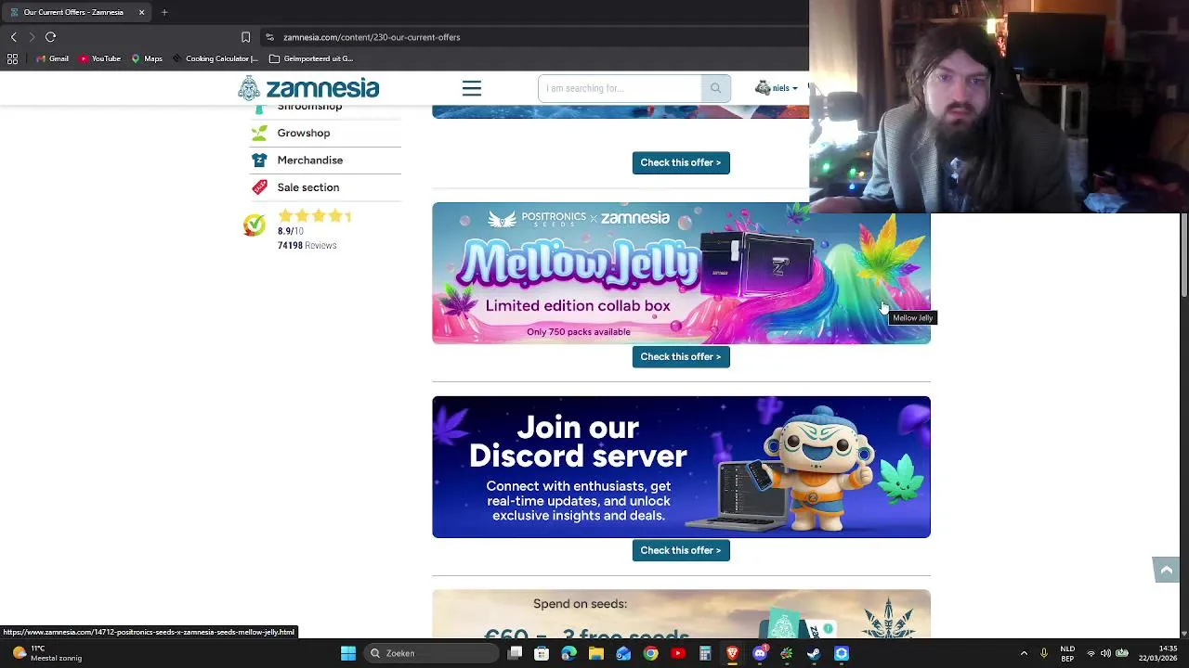Image resolution: width=1189 pixels, height=668 pixels.
Task: Open the 74198 Reviews link
Action: click(x=307, y=246)
